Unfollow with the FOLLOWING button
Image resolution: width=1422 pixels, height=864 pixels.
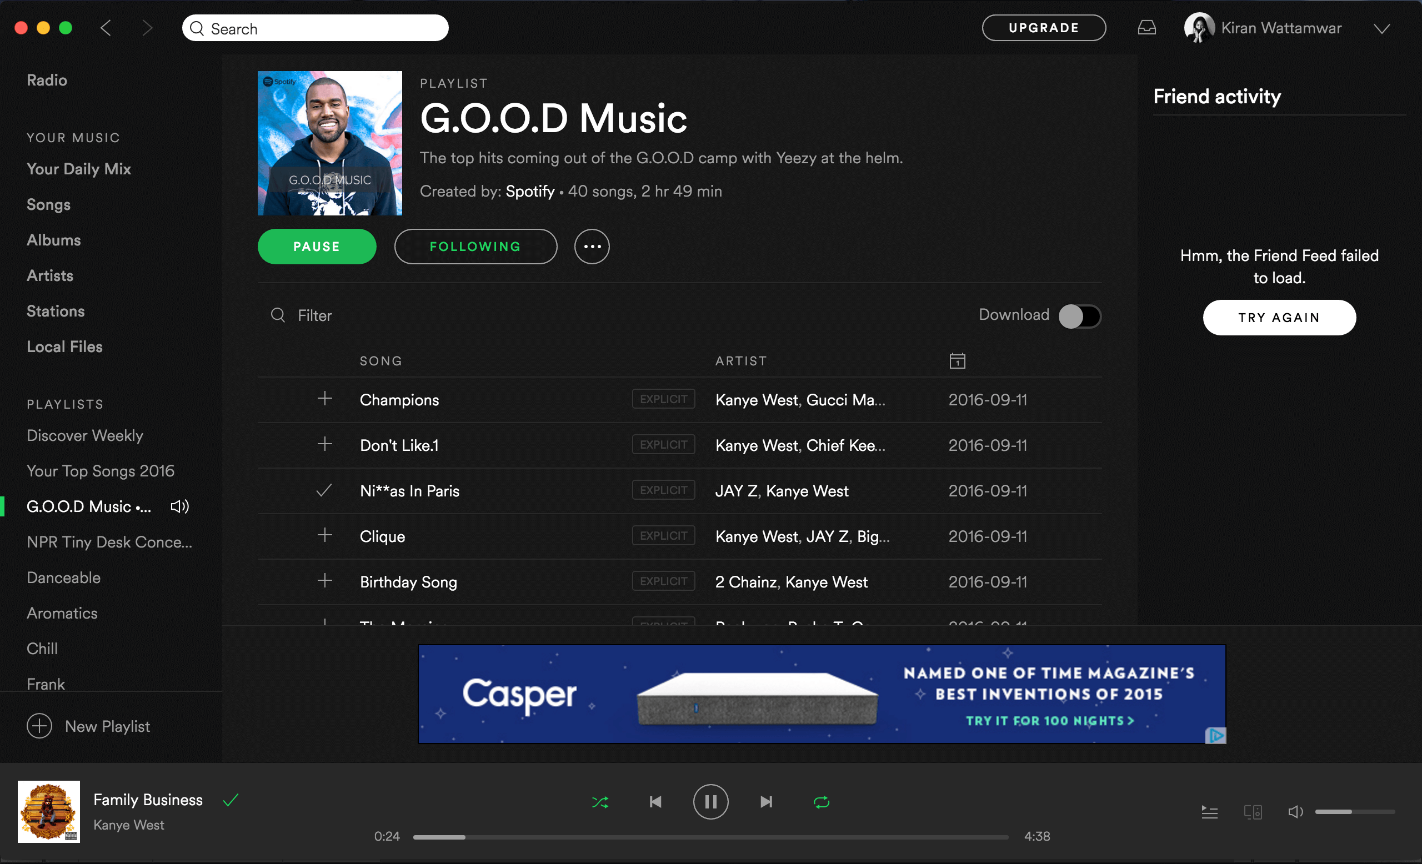(475, 247)
